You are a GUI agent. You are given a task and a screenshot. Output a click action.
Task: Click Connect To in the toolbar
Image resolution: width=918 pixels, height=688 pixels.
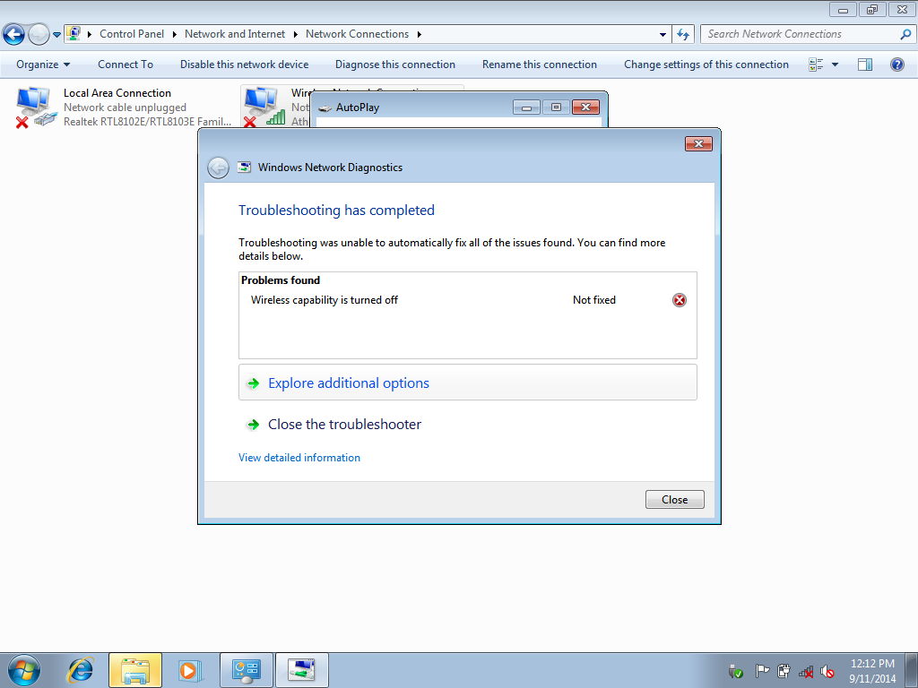tap(126, 64)
